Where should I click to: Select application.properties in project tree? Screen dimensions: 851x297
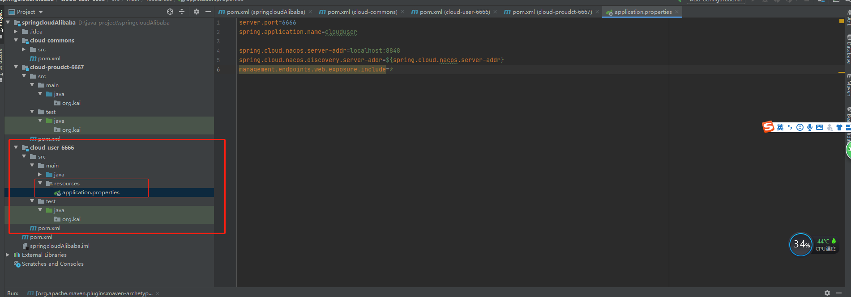(91, 192)
